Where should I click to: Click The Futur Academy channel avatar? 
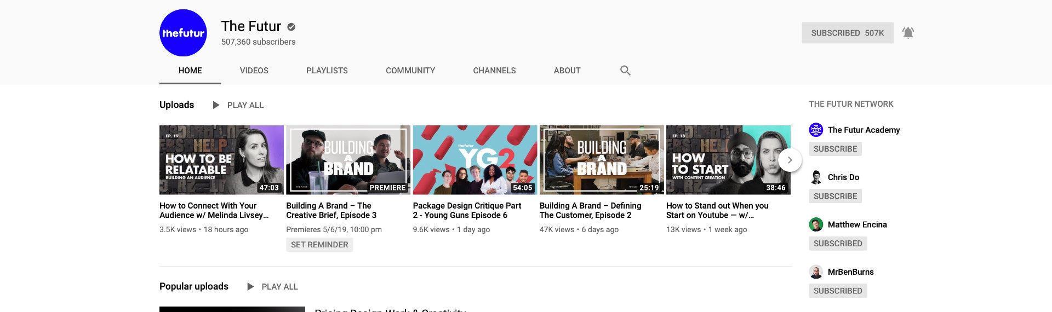(816, 130)
